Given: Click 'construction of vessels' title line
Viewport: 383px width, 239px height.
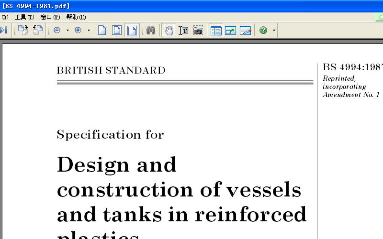Looking at the screenshot, I should click(179, 189).
